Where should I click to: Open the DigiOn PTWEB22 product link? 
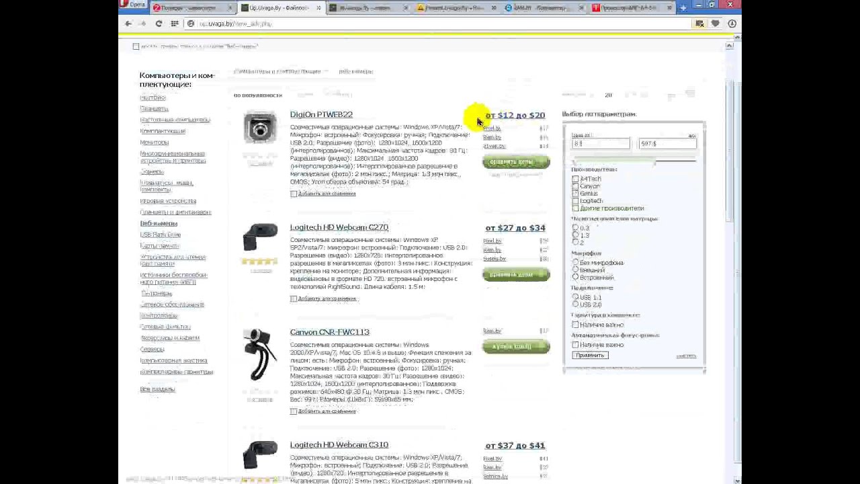pyautogui.click(x=321, y=115)
